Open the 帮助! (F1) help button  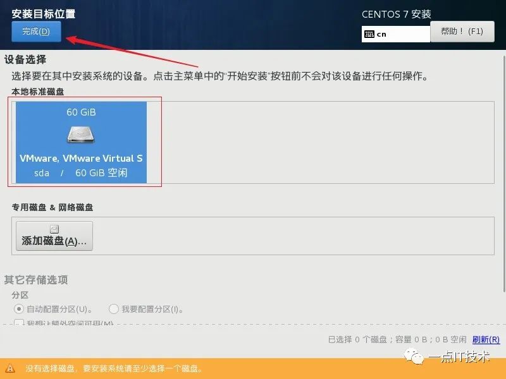(x=462, y=32)
